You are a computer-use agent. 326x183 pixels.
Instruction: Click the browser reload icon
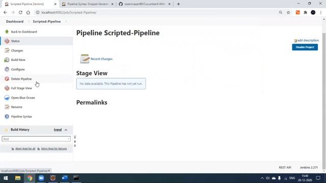(20, 12)
